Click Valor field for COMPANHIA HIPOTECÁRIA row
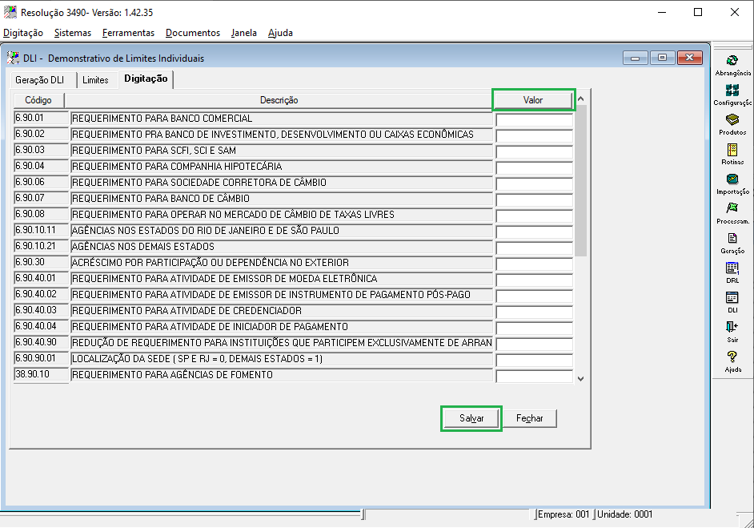This screenshot has width=754, height=528. pos(534,168)
